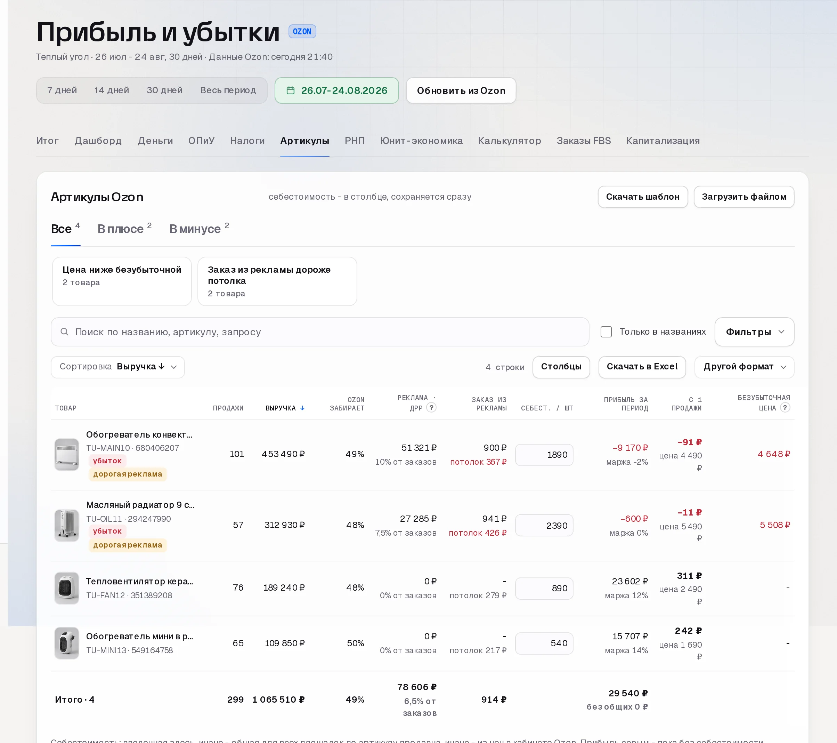Open the ОПиУ tab

[x=202, y=141]
